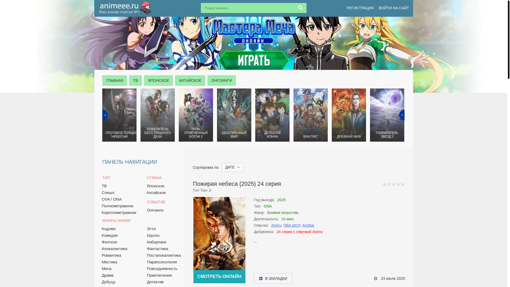The width and height of the screenshot is (510, 287).
Task: Open AniStar voiceover link
Action: (x=308, y=225)
